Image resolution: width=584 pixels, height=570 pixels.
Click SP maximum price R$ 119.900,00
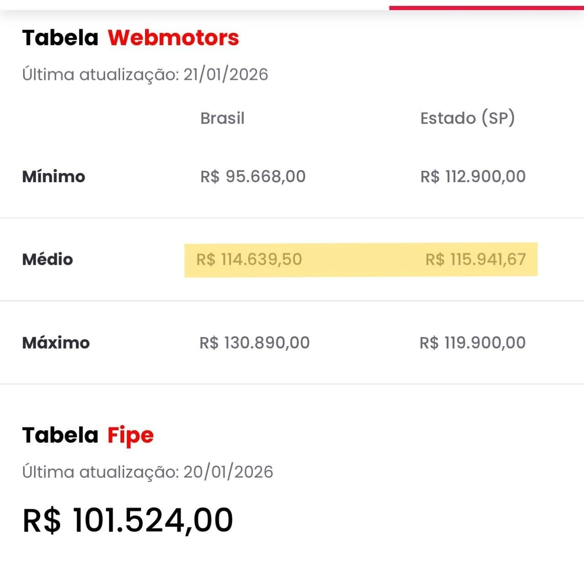coord(472,343)
